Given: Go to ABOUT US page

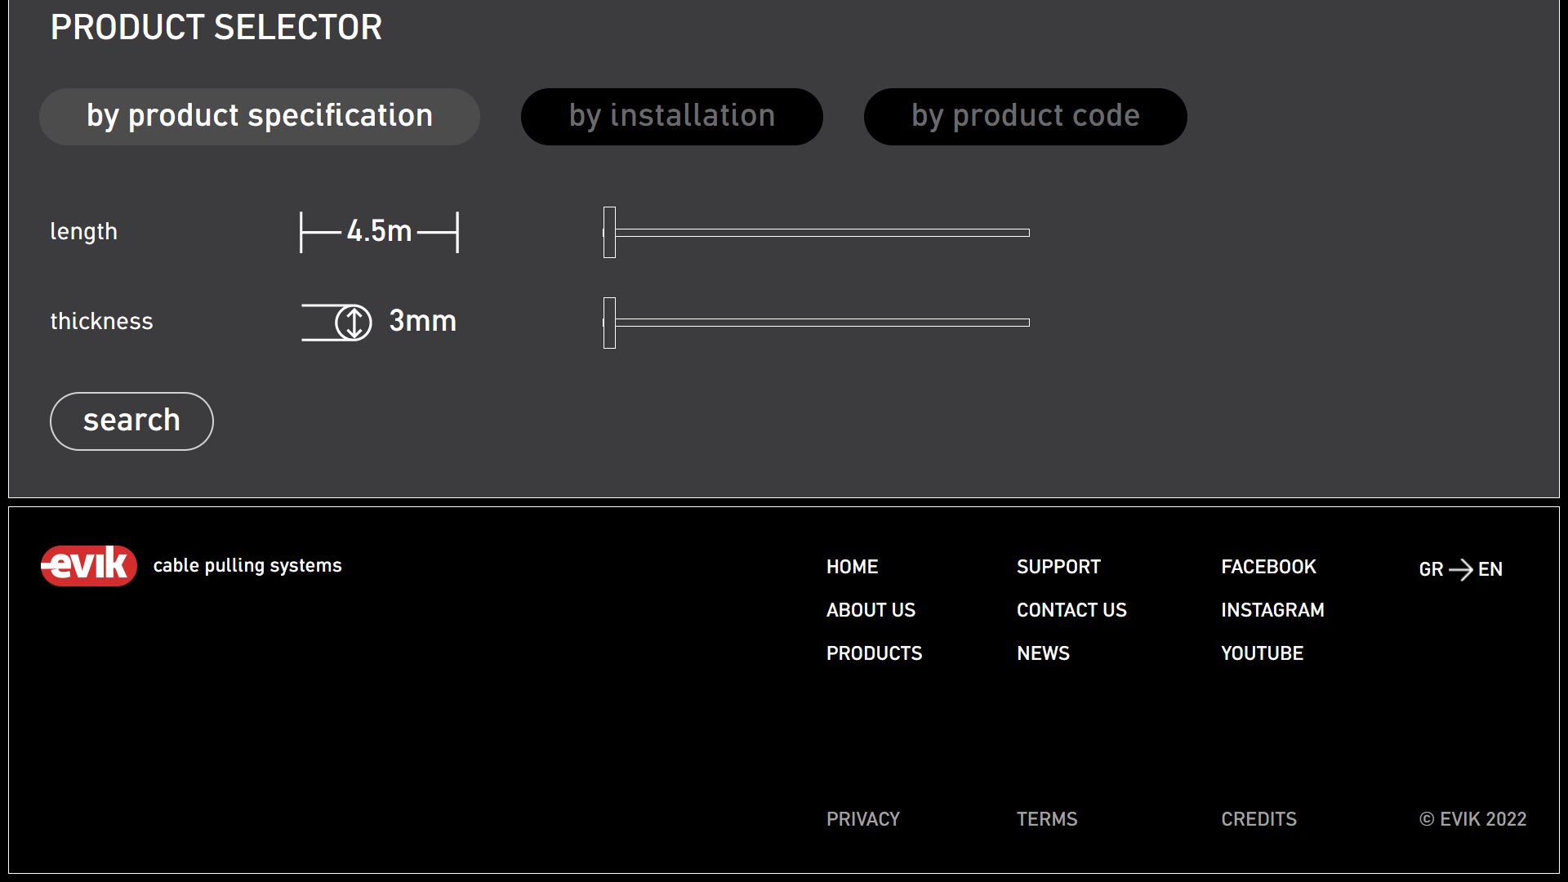Looking at the screenshot, I should 871,610.
